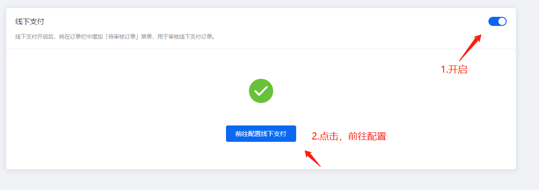Select the 线下支付 section heading

point(30,22)
